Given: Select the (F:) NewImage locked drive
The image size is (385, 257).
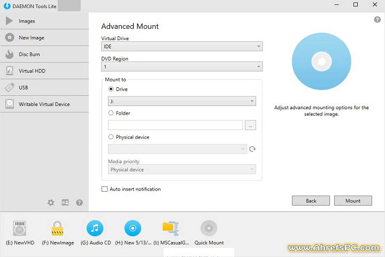Looking at the screenshot, I should click(x=57, y=228).
